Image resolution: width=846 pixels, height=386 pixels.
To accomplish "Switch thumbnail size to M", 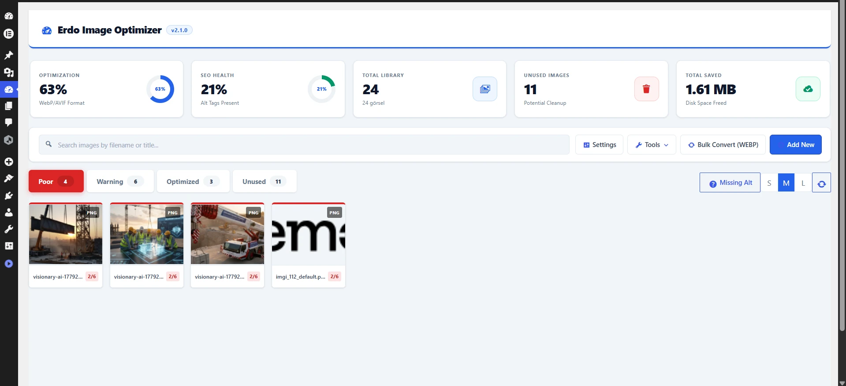I will pyautogui.click(x=786, y=183).
